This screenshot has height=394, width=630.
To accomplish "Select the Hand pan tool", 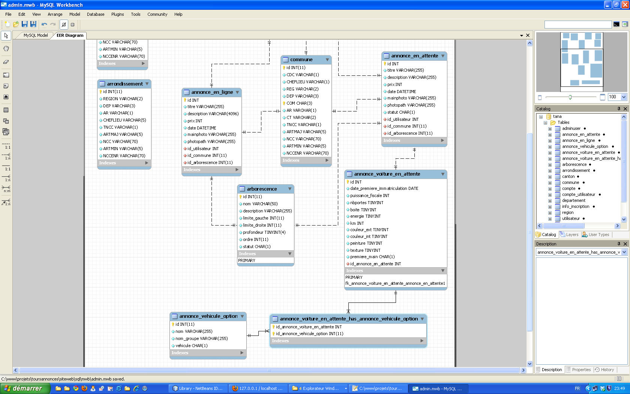I will [x=6, y=49].
